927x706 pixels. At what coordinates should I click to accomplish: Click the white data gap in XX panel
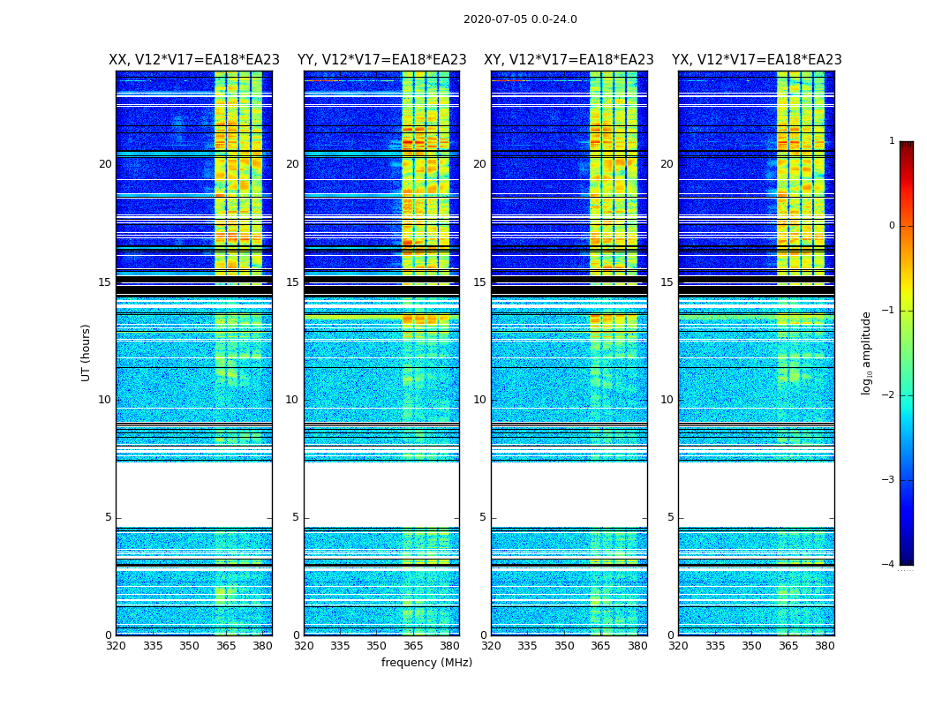(193, 494)
